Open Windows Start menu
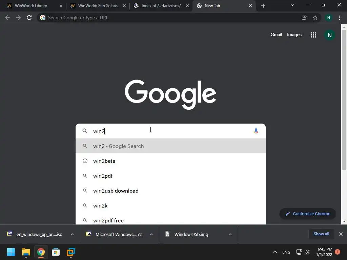This screenshot has height=260, width=347. 11,252
